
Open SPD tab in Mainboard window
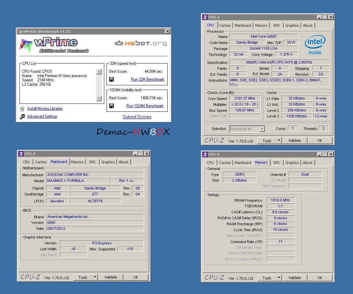pyautogui.click(x=92, y=162)
